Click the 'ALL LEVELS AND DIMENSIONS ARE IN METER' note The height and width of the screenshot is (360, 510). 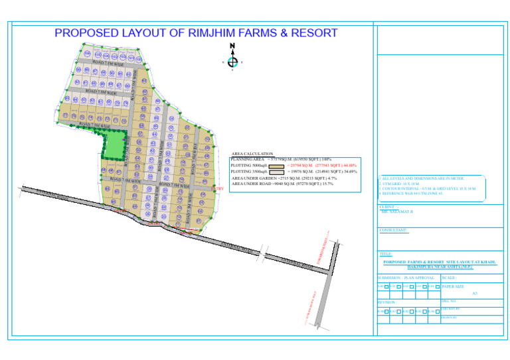422,178
